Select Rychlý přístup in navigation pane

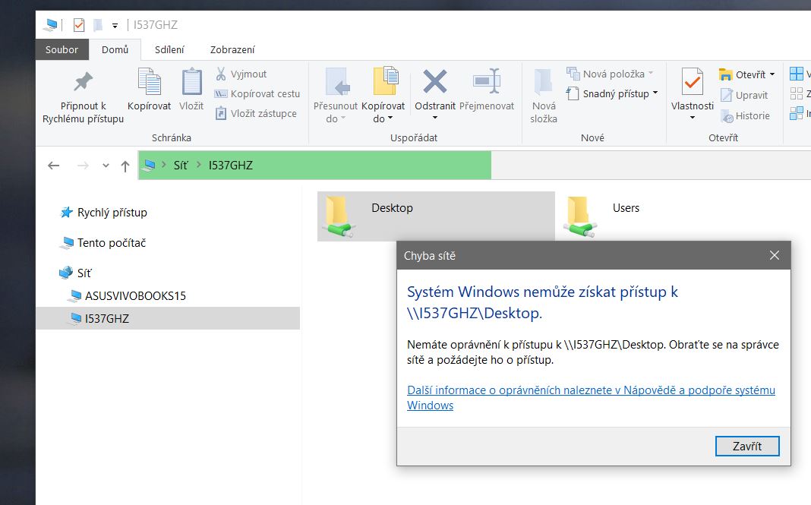point(104,213)
